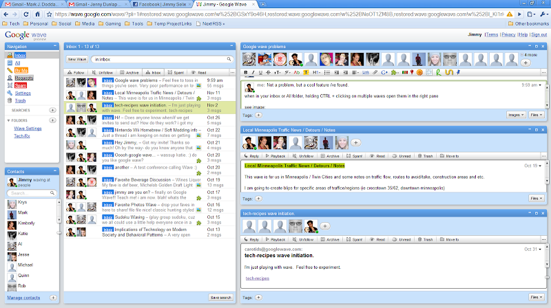This screenshot has height=308, width=551.
Task: Click Unfollow in the inbox toolbar
Action: pos(102,73)
